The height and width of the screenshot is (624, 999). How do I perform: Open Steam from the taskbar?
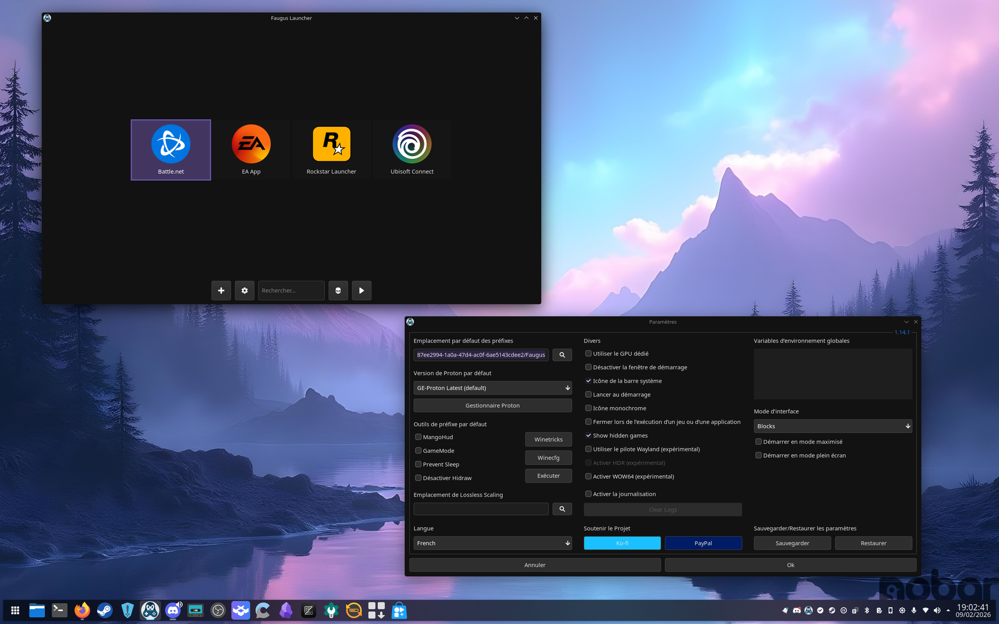105,611
